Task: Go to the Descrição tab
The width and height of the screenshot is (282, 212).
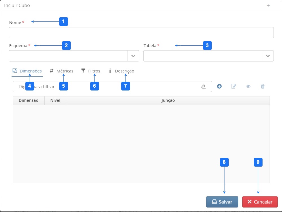Action: point(122,71)
